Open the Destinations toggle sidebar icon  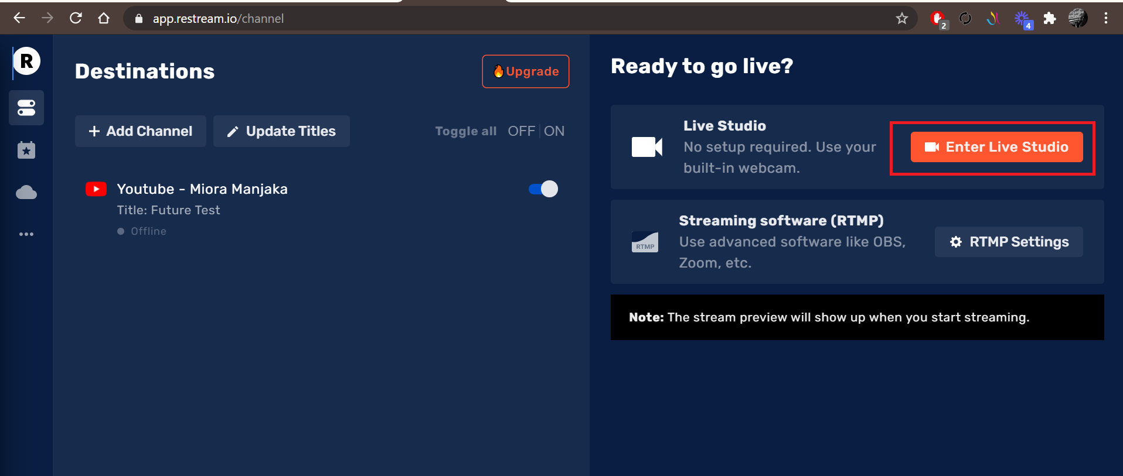(26, 108)
